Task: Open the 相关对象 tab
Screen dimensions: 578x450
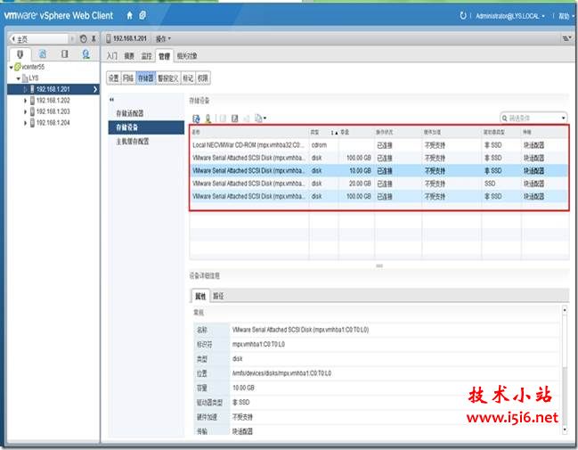Action: (187, 56)
